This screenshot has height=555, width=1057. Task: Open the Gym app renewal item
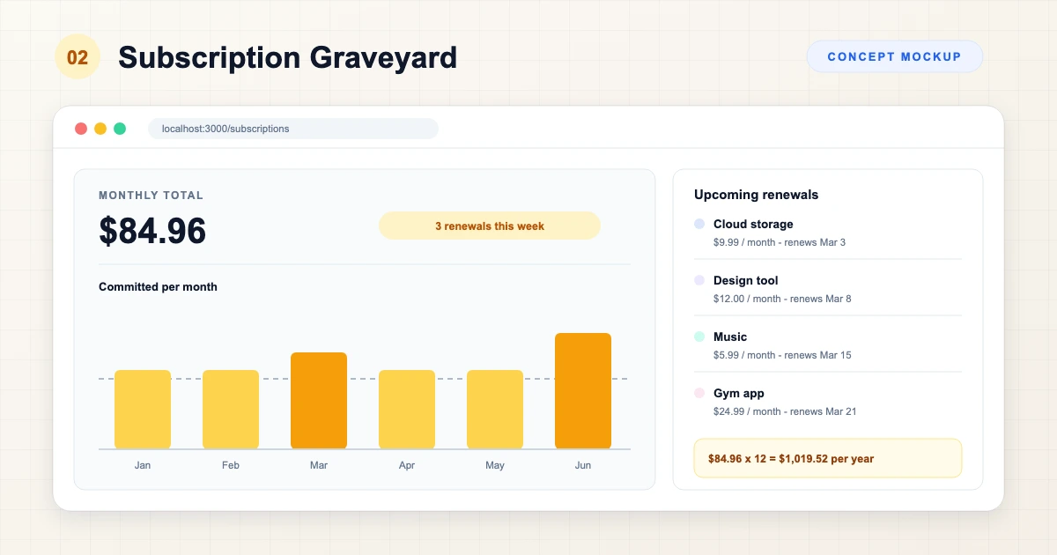[x=828, y=402]
